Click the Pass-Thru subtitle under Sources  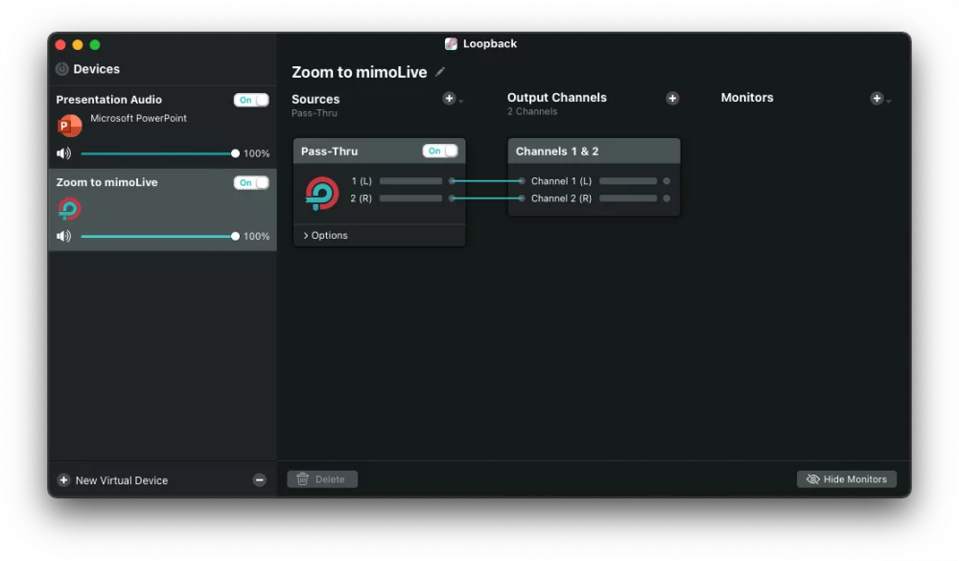coord(315,113)
